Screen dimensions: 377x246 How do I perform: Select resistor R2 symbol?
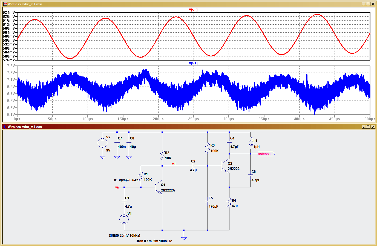tap(162, 155)
